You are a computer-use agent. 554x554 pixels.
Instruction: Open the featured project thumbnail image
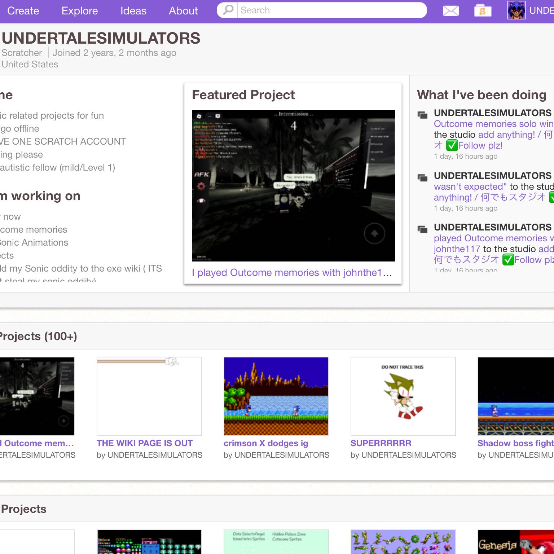(x=294, y=186)
